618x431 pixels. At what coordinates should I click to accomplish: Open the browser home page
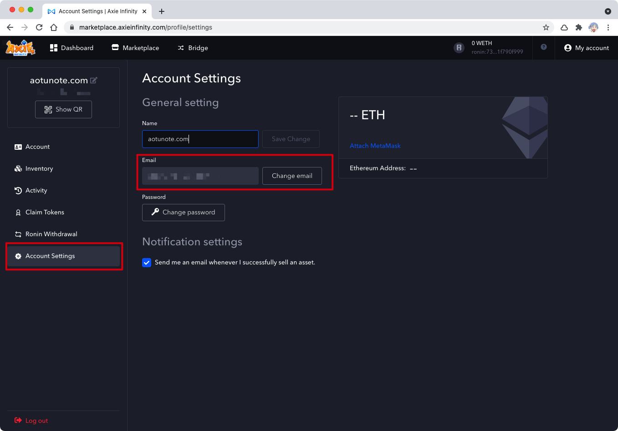(54, 27)
